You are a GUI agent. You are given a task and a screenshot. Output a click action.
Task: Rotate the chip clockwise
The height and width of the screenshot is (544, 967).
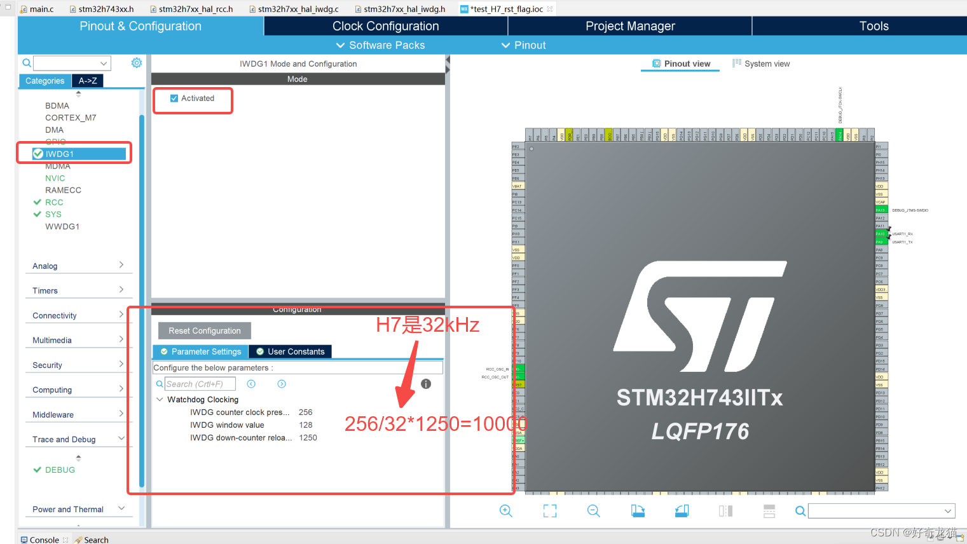(638, 511)
